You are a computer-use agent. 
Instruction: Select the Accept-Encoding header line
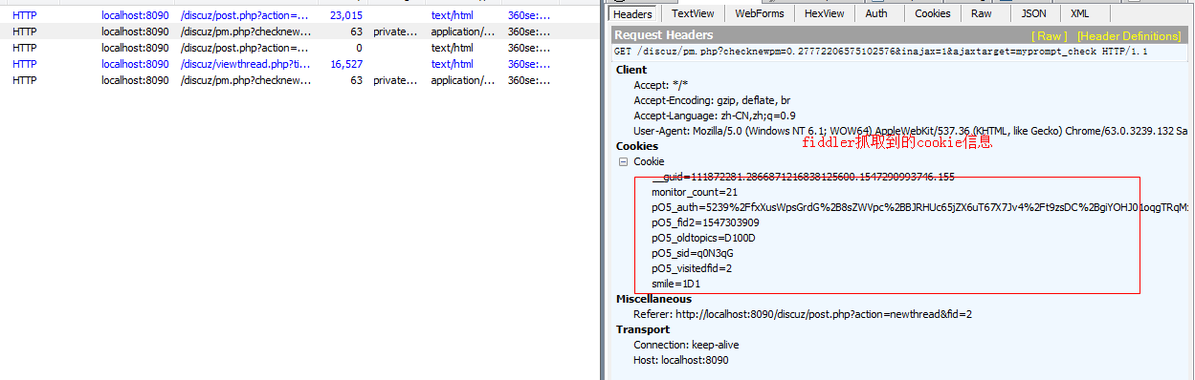pos(712,100)
